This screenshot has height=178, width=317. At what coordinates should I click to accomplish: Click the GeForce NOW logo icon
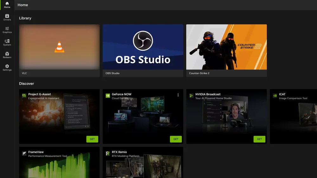click(x=108, y=95)
